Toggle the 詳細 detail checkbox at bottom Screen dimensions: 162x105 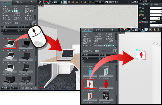pyautogui.click(x=31, y=89)
